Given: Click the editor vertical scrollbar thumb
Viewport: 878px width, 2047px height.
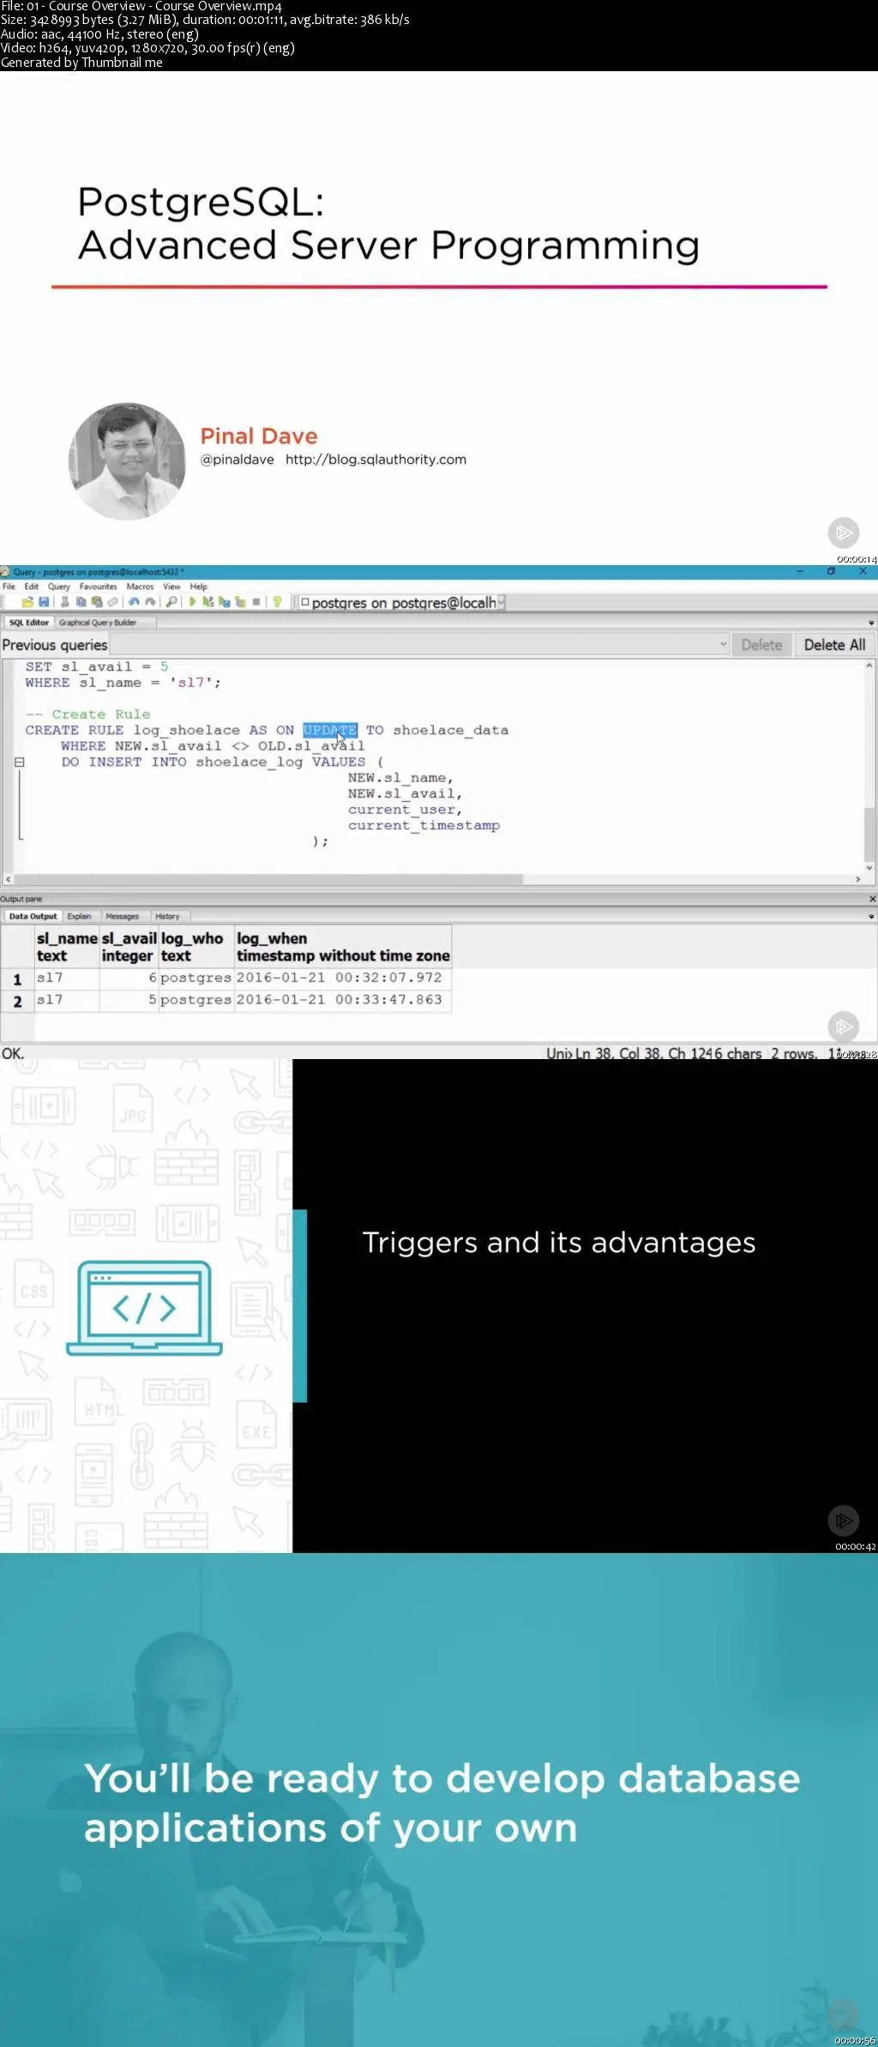Looking at the screenshot, I should pos(869,834).
